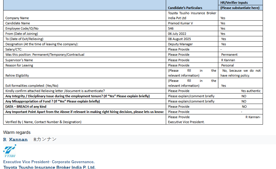Viewport: 276px width, 169px height.
Task: Click 'To (Date of Exit/Relieving)' label
Action: [24, 39]
